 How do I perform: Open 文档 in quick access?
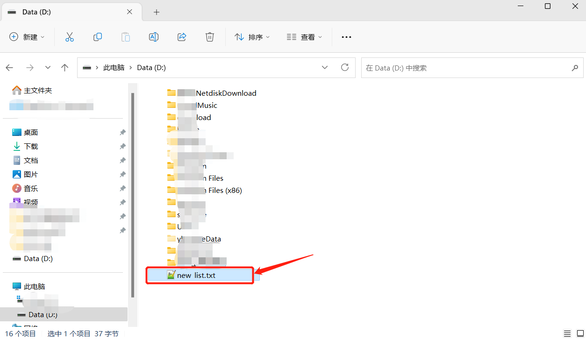tap(25, 160)
